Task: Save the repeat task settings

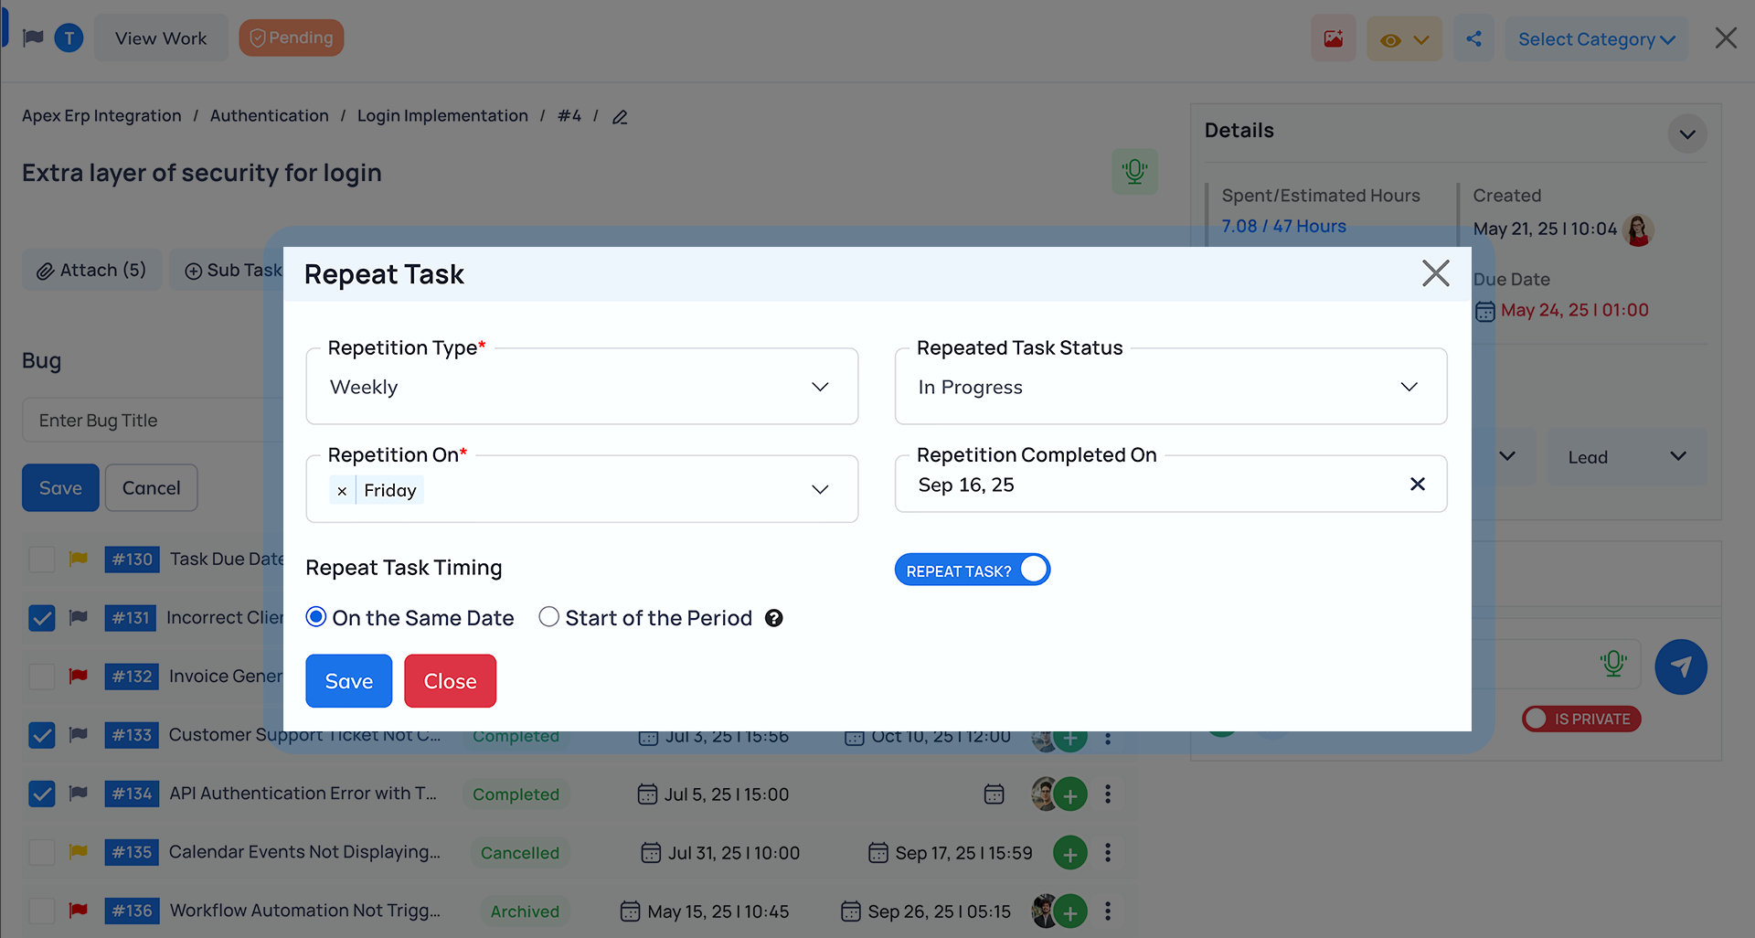Action: pos(348,681)
